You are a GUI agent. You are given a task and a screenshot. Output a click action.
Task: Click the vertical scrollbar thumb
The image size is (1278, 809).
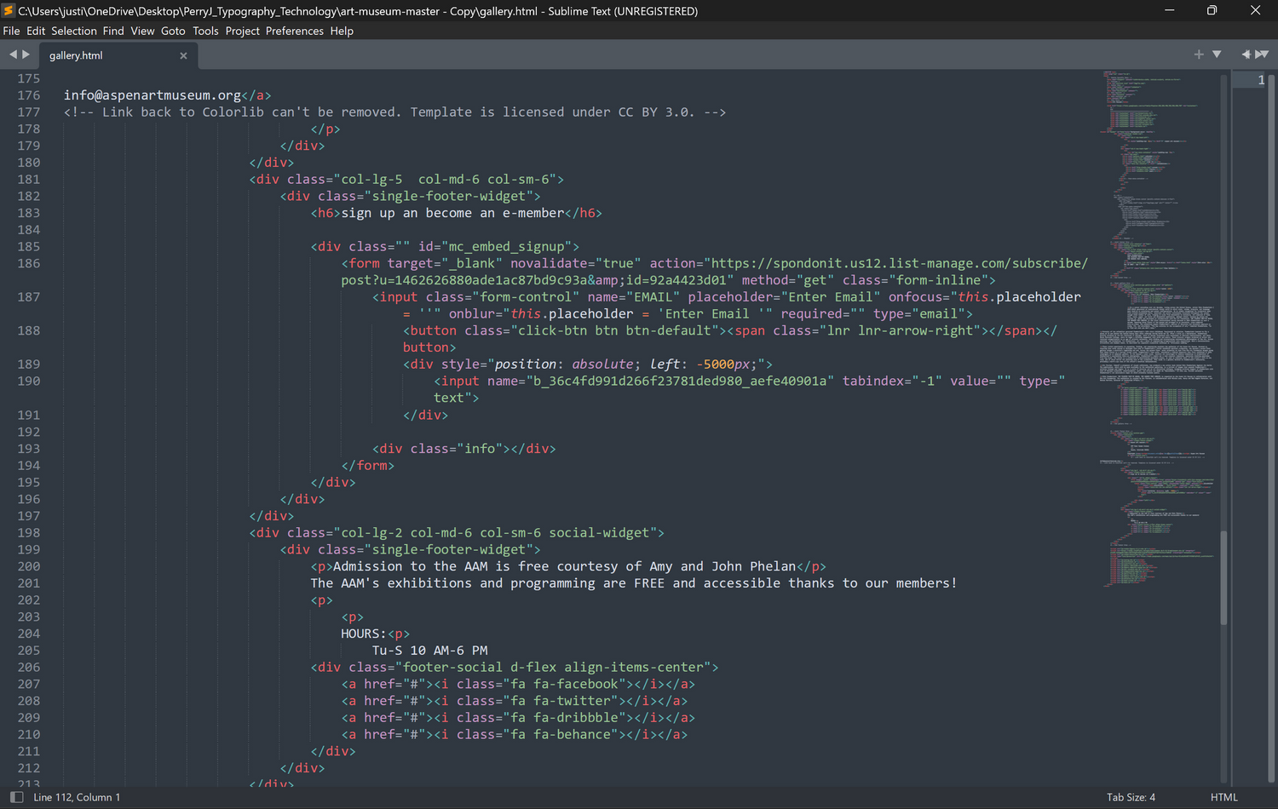pyautogui.click(x=1223, y=577)
